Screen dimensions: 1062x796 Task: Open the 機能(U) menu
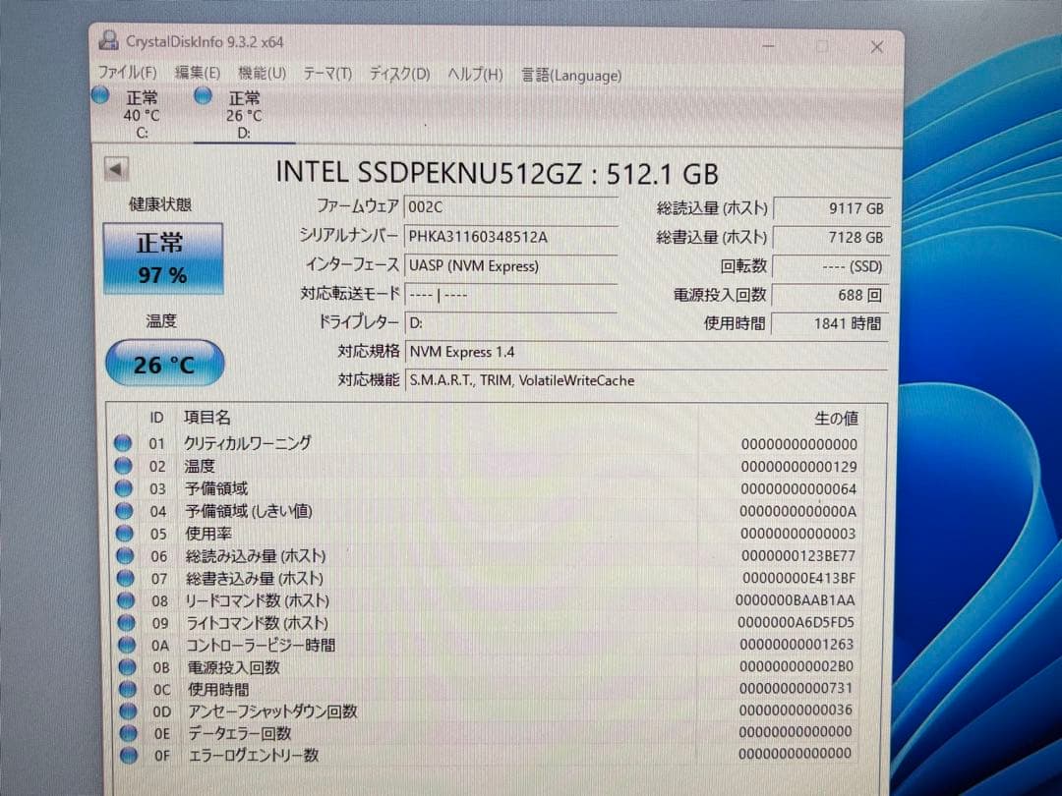point(263,73)
